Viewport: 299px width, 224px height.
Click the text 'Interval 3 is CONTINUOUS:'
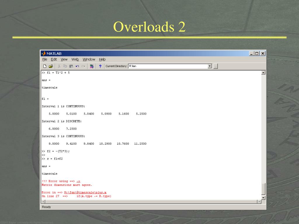coord(63,136)
